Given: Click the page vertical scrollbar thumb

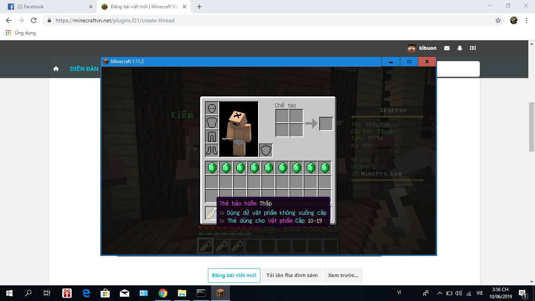Looking at the screenshot, I should (531, 127).
